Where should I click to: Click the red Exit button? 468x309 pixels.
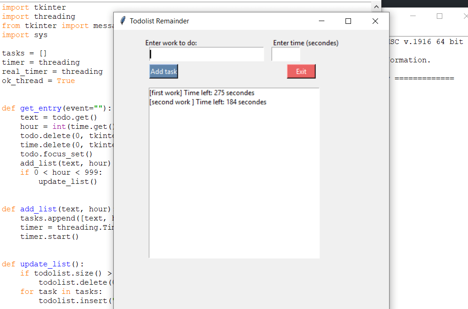(x=301, y=71)
